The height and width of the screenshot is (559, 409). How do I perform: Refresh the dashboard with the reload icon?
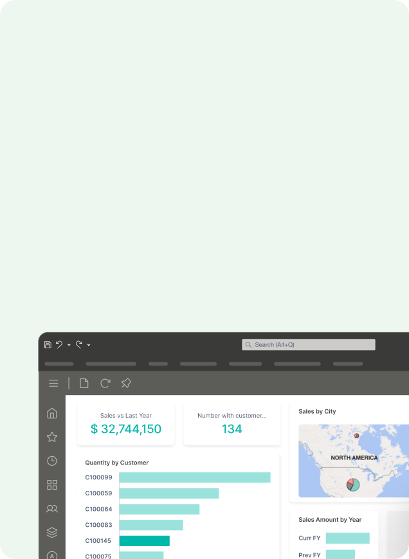105,383
